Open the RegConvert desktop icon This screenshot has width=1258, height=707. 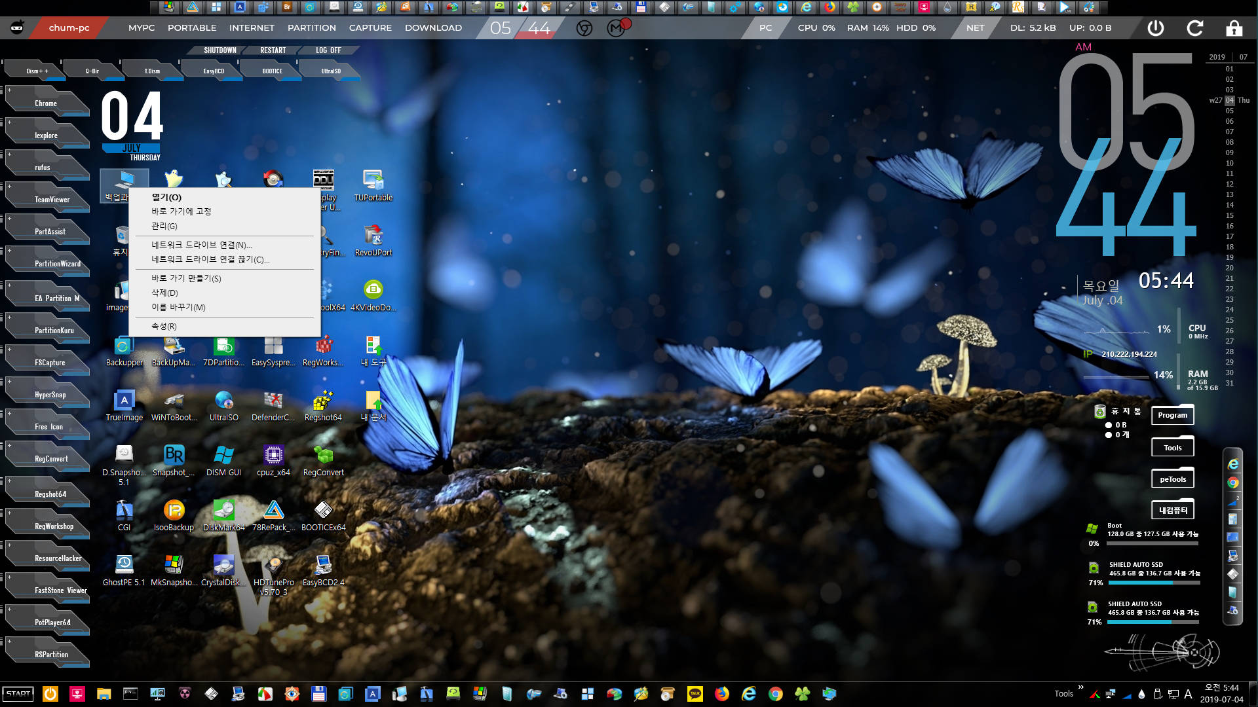(323, 460)
